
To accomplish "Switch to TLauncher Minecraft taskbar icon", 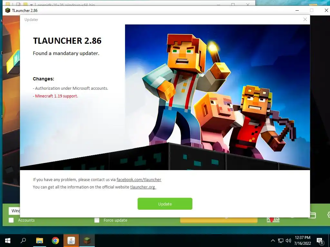I will [87, 241].
